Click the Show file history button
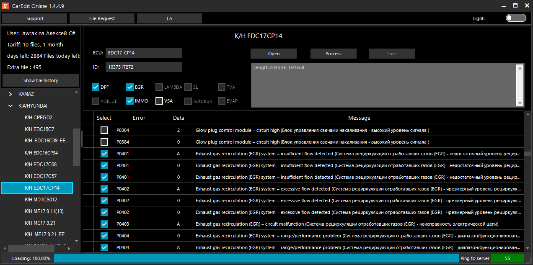533x265 pixels. [41, 80]
